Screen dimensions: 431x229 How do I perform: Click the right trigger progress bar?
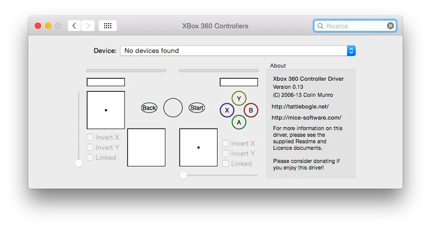219,71
